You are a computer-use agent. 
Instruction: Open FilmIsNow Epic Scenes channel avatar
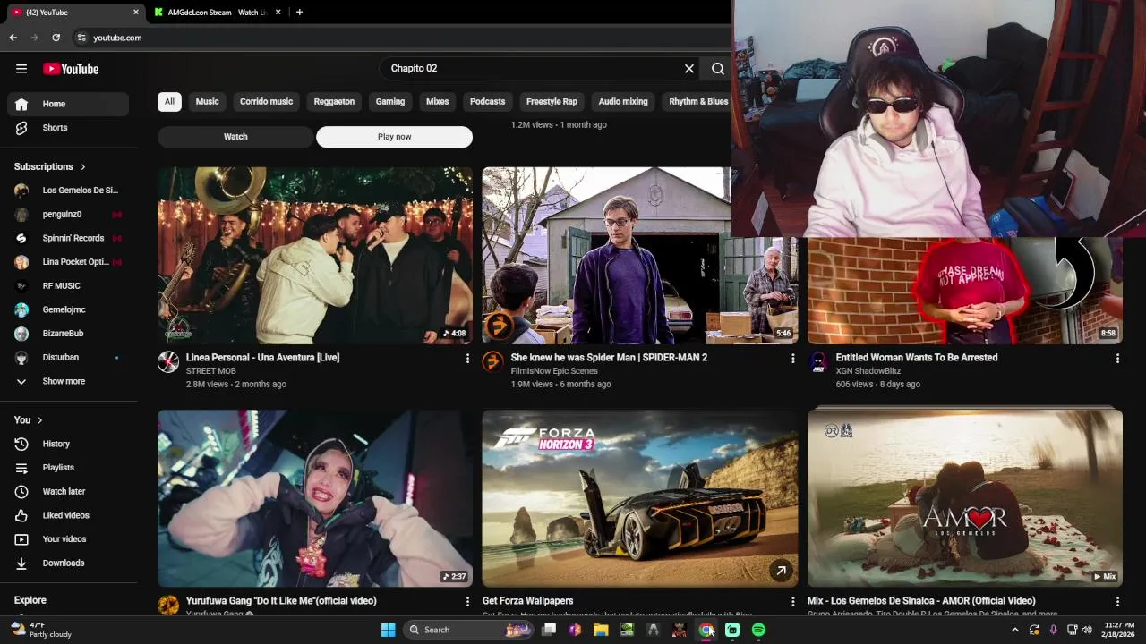click(493, 361)
